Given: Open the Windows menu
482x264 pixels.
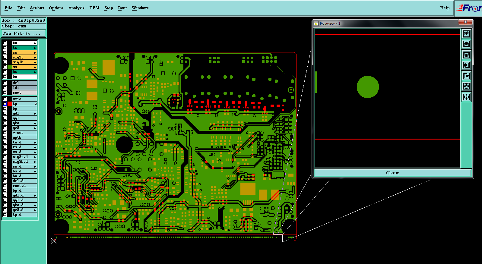Looking at the screenshot, I should (140, 8).
